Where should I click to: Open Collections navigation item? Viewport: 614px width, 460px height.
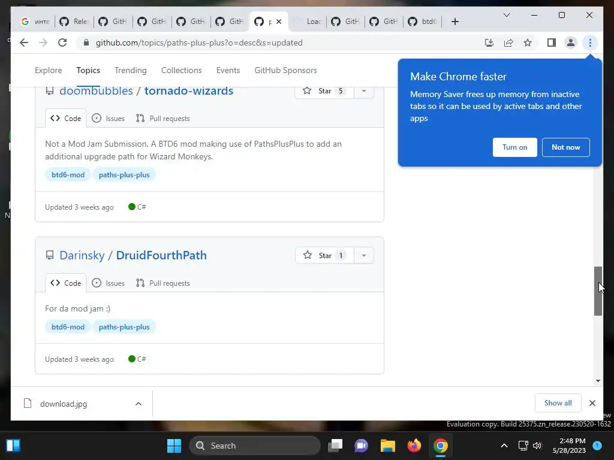point(181,71)
